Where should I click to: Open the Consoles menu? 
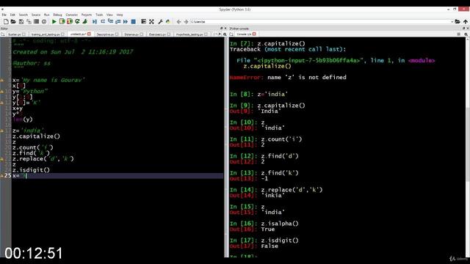(72, 15)
